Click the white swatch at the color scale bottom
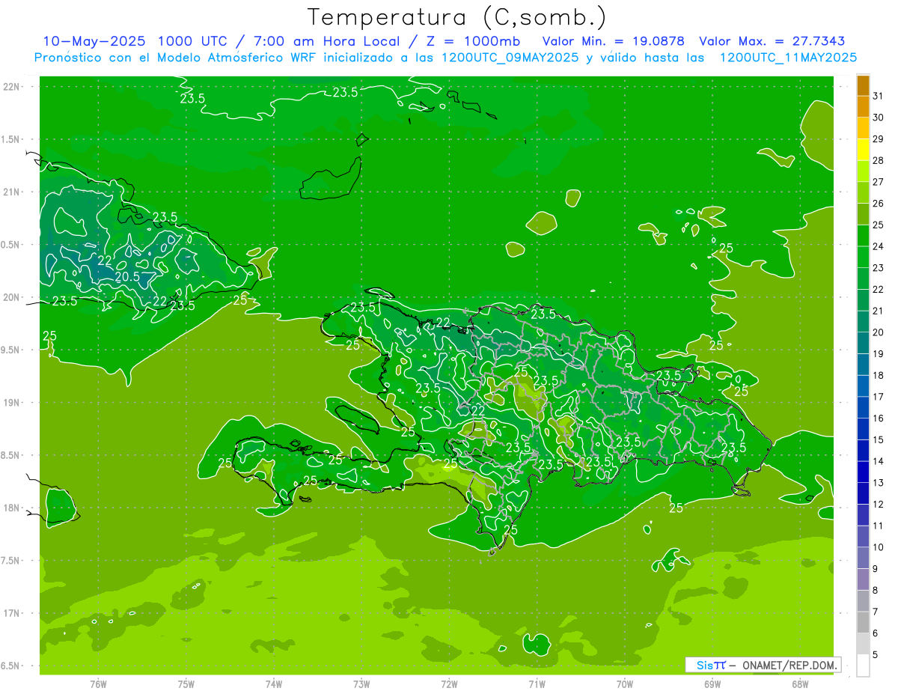 pyautogui.click(x=863, y=666)
